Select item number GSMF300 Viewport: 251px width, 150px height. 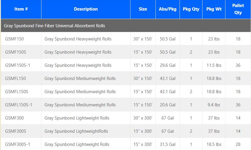point(14,118)
